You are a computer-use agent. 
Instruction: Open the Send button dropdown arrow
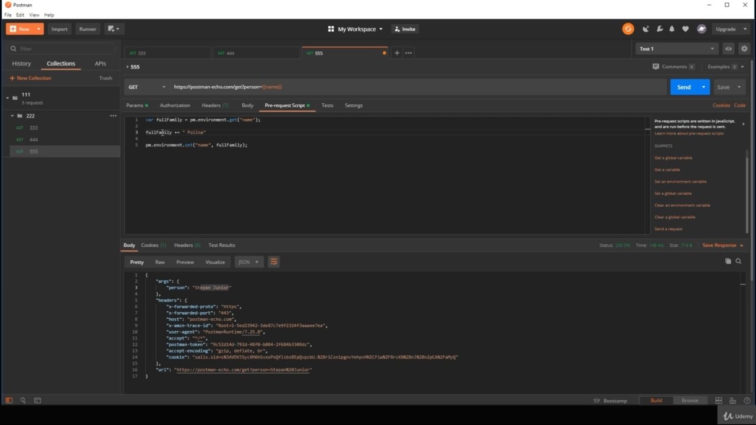(703, 87)
